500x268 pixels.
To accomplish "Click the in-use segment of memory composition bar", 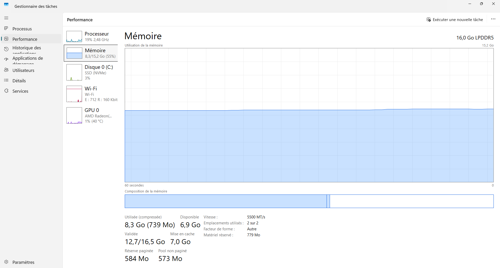I will [x=226, y=201].
